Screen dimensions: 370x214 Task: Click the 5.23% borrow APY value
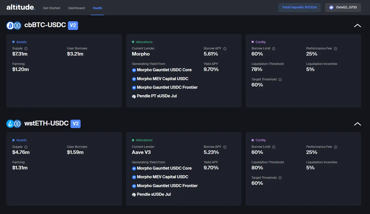point(211,152)
